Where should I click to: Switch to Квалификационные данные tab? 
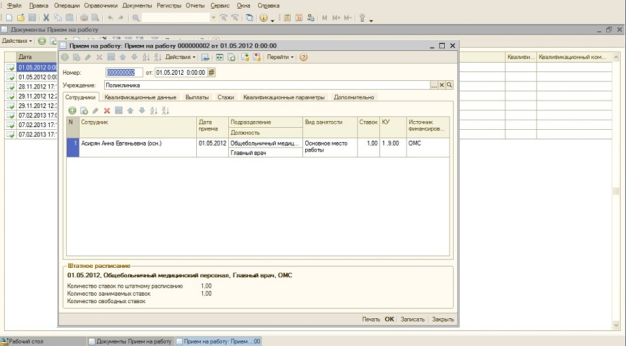click(x=140, y=97)
